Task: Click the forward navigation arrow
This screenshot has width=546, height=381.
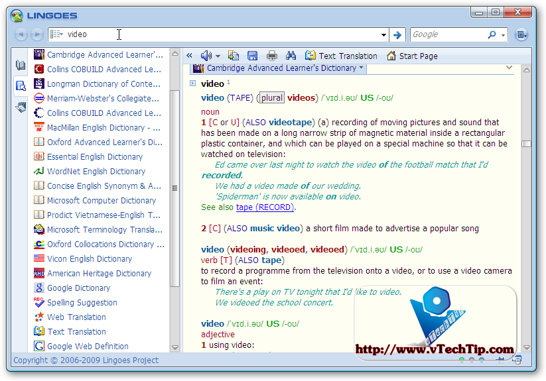Action: click(36, 34)
